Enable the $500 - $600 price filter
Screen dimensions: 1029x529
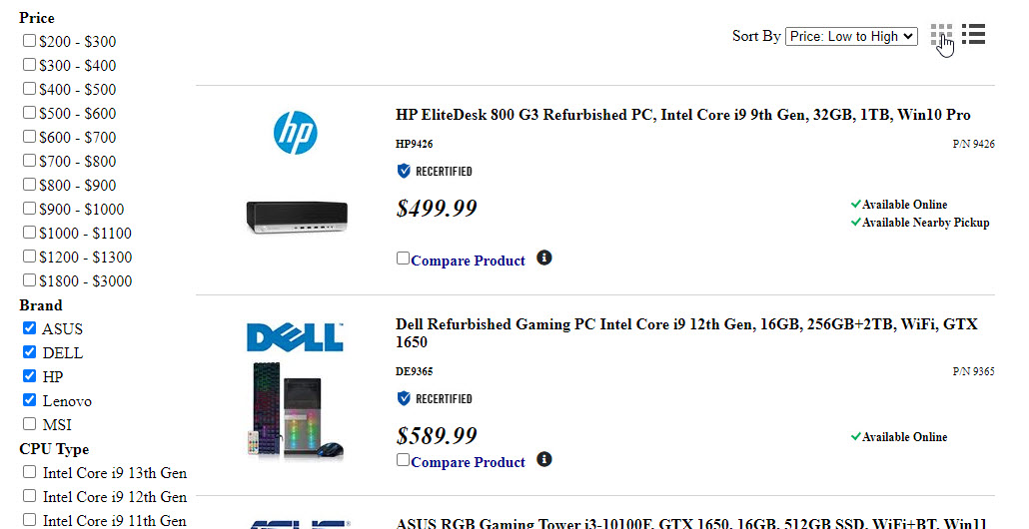30,114
